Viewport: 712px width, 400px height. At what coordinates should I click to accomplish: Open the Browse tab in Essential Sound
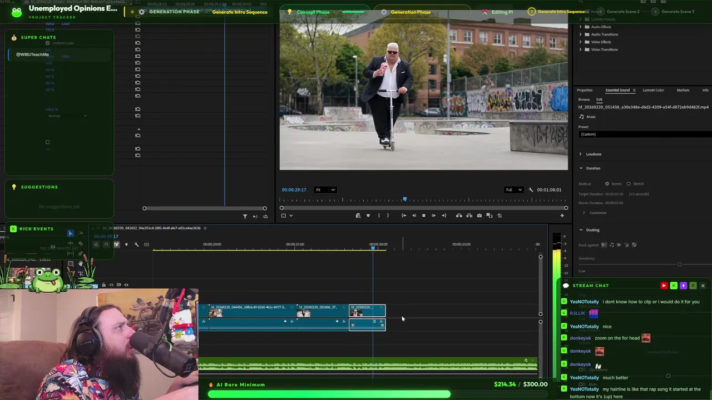[x=584, y=99]
